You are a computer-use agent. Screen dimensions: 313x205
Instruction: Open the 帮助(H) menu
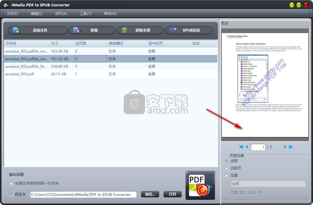pos(110,14)
